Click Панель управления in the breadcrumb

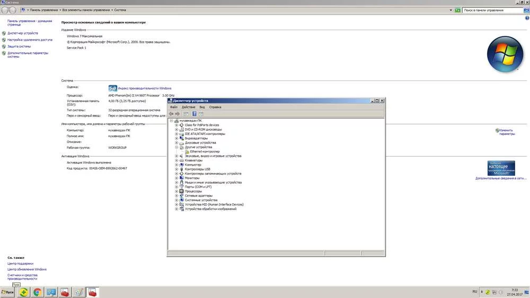43,10
